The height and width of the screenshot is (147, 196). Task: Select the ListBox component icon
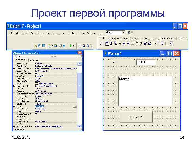[x=145, y=44]
